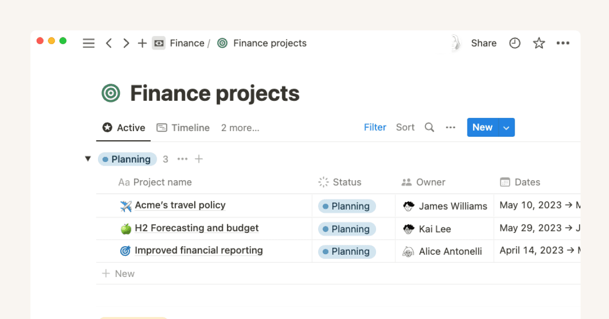Open the Filter options
609x319 pixels.
click(x=375, y=127)
